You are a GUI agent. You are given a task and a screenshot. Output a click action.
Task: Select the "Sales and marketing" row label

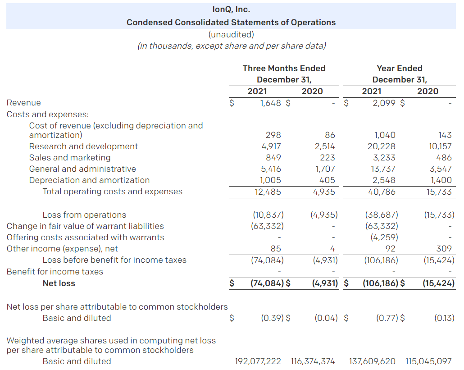click(x=70, y=157)
